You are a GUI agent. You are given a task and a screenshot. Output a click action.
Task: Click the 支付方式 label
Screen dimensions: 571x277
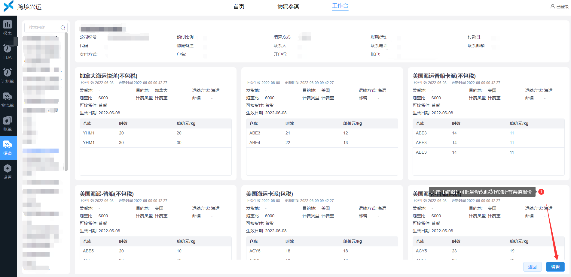[x=89, y=54]
